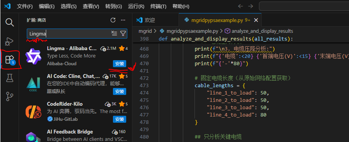The width and height of the screenshot is (349, 142).
Task: Open the 查看(V) menu
Action: coord(91,7)
